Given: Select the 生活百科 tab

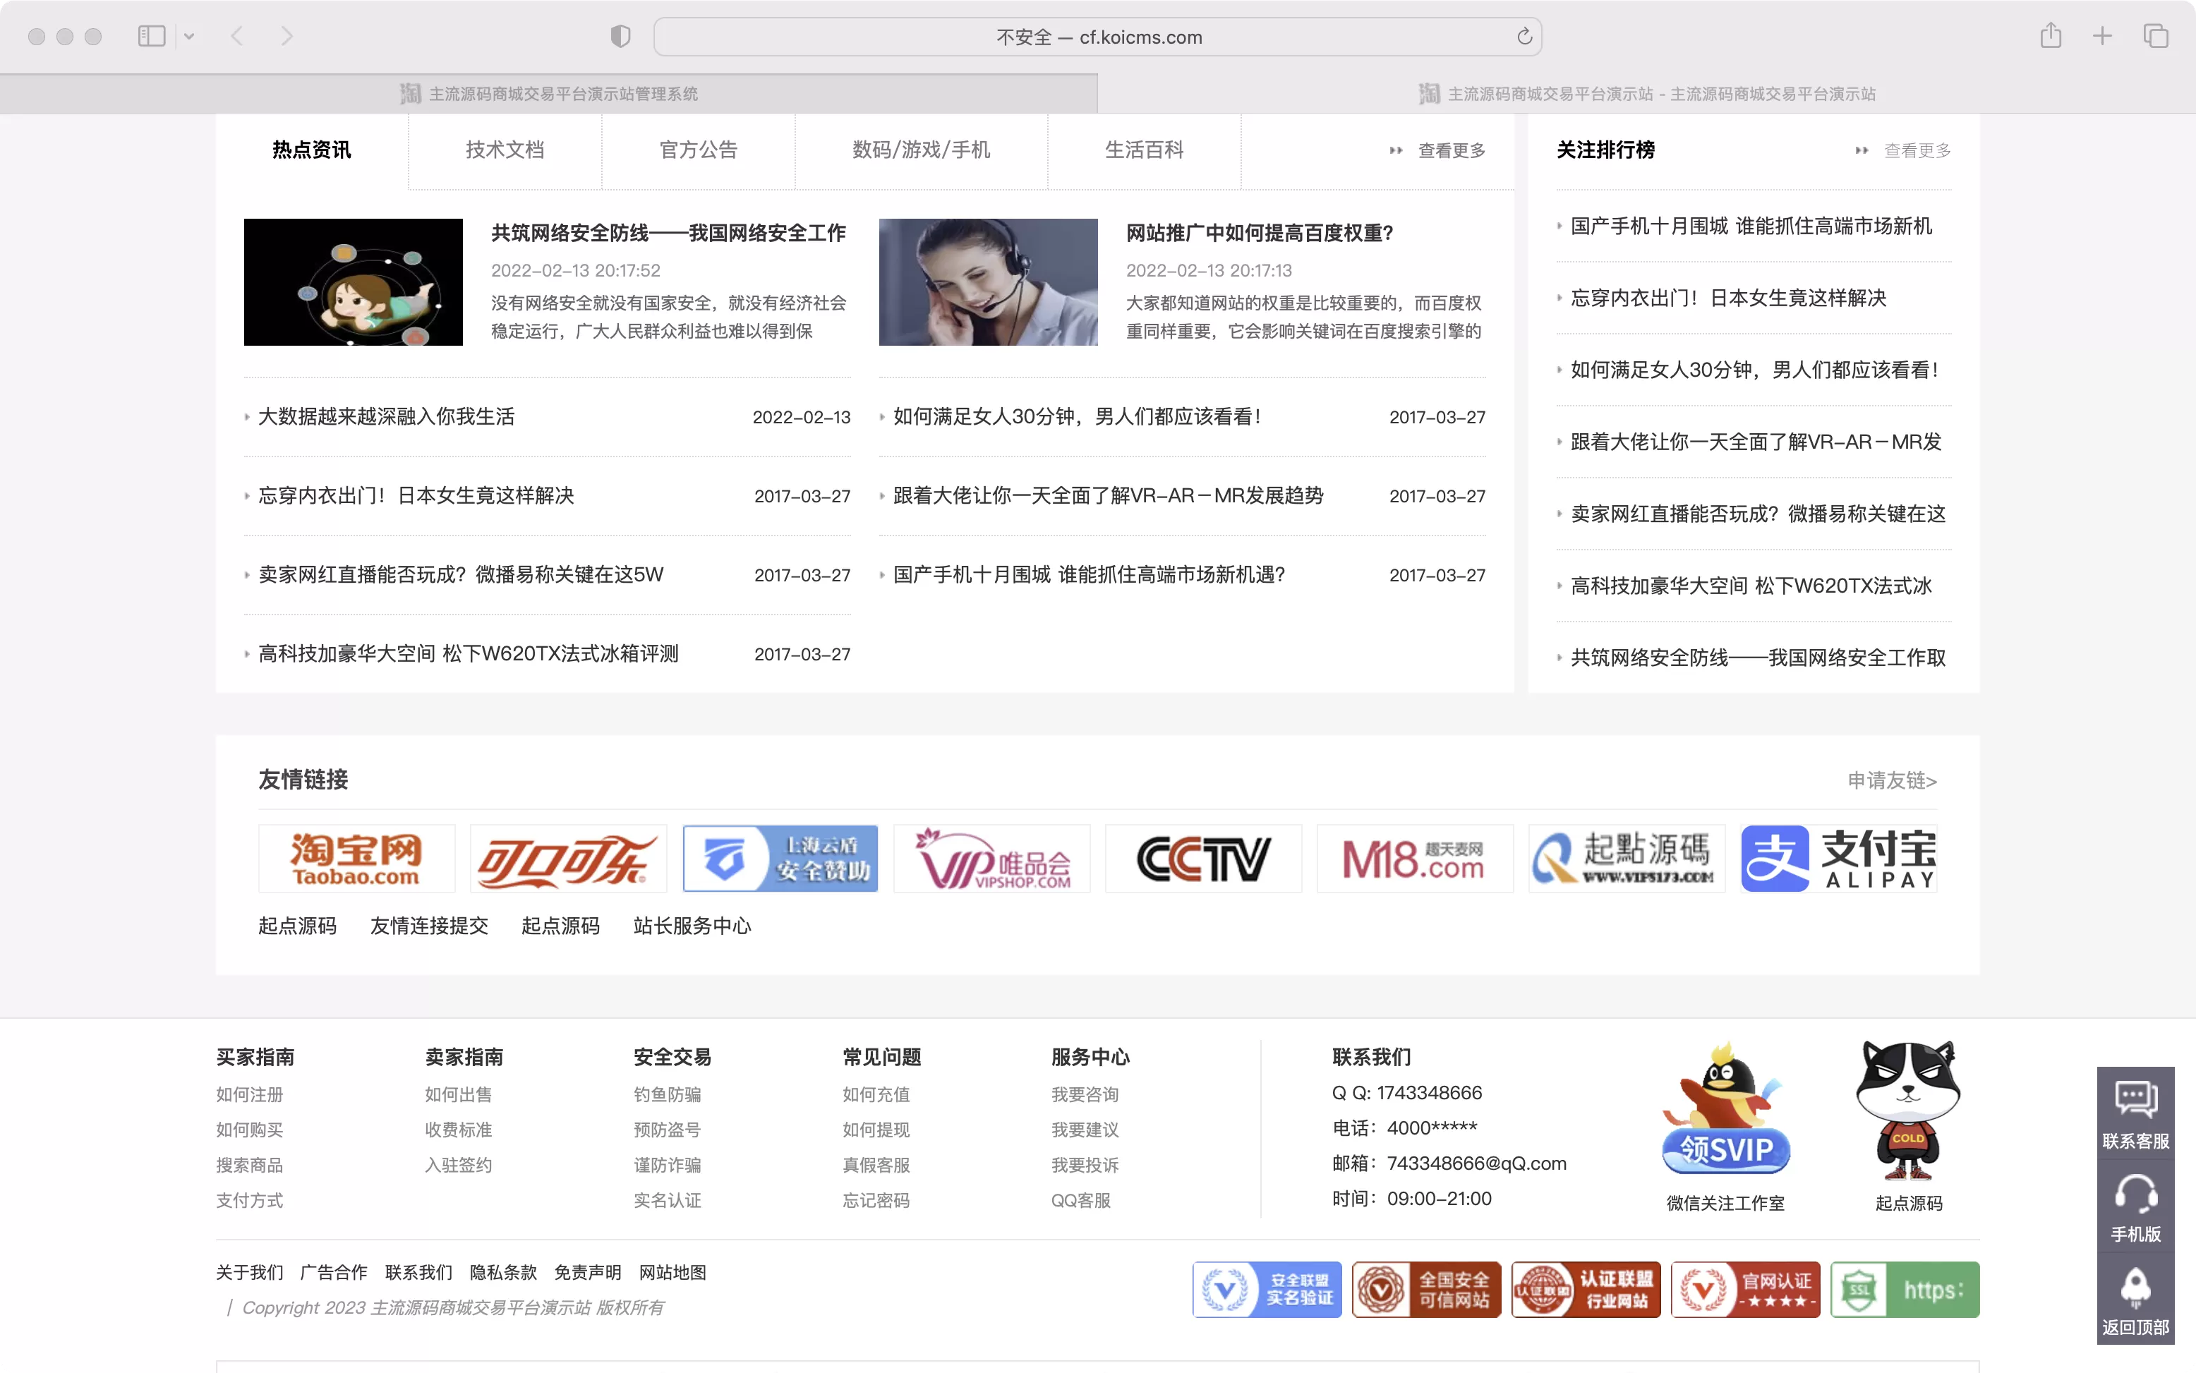Looking at the screenshot, I should coord(1145,150).
